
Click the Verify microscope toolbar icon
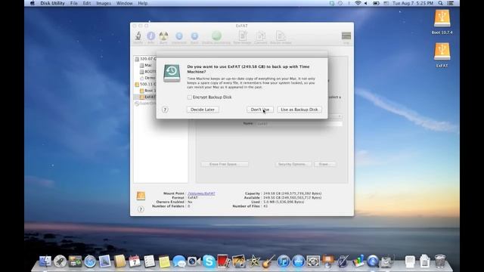tap(138, 36)
